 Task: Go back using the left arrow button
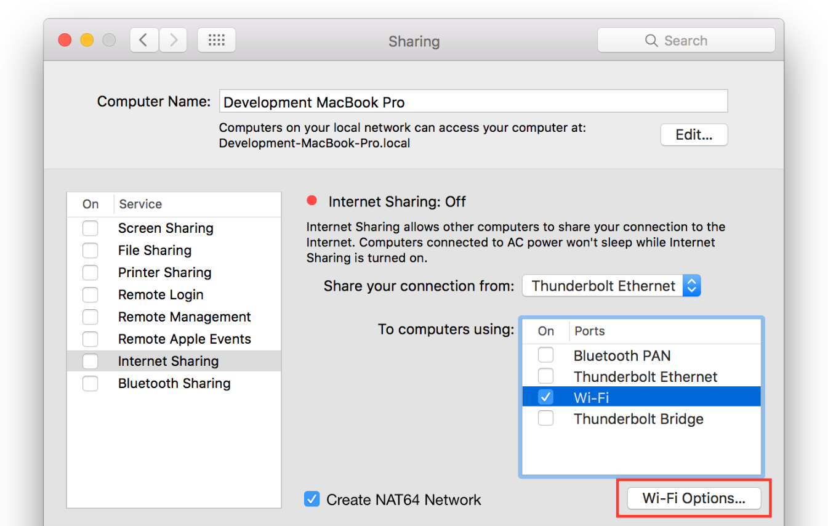[143, 41]
